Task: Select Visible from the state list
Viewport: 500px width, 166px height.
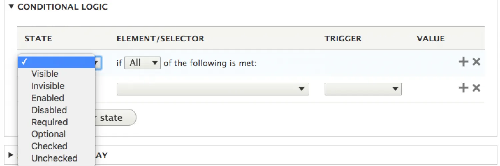Action: coord(45,74)
